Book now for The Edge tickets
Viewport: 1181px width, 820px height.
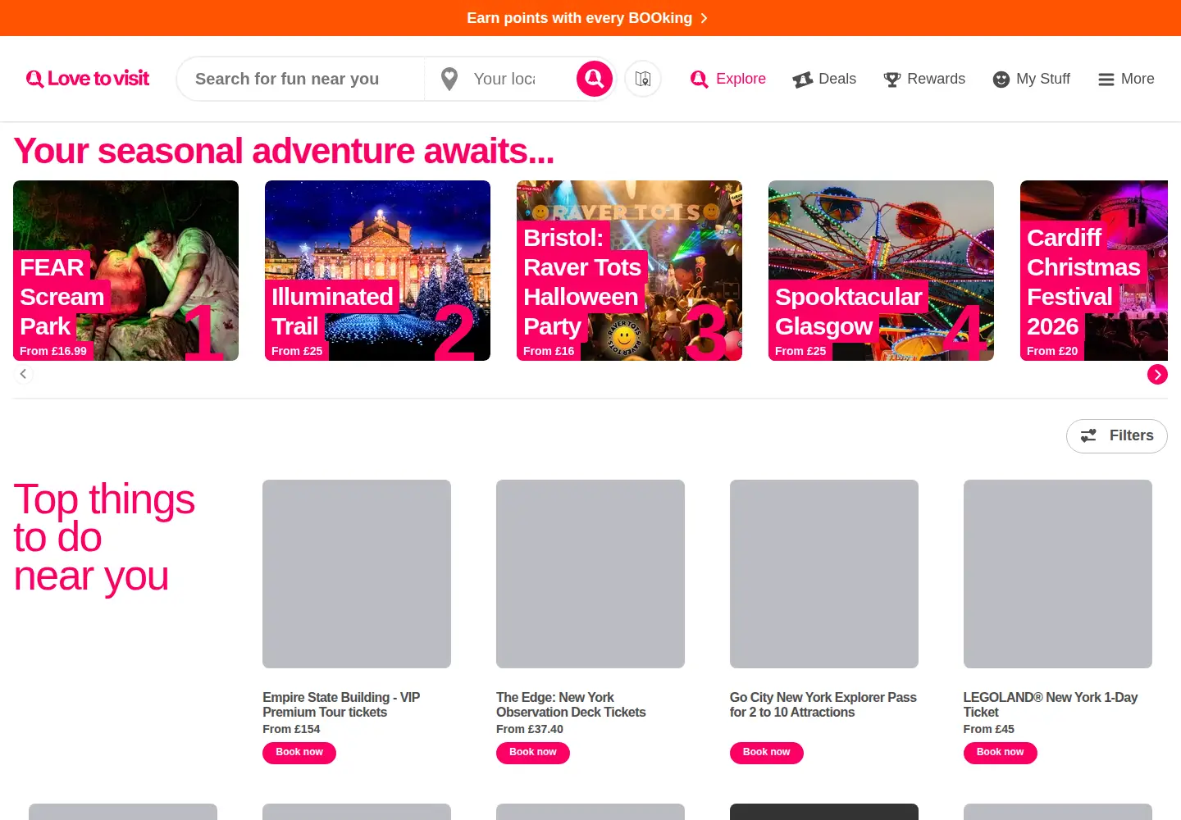[x=533, y=753]
